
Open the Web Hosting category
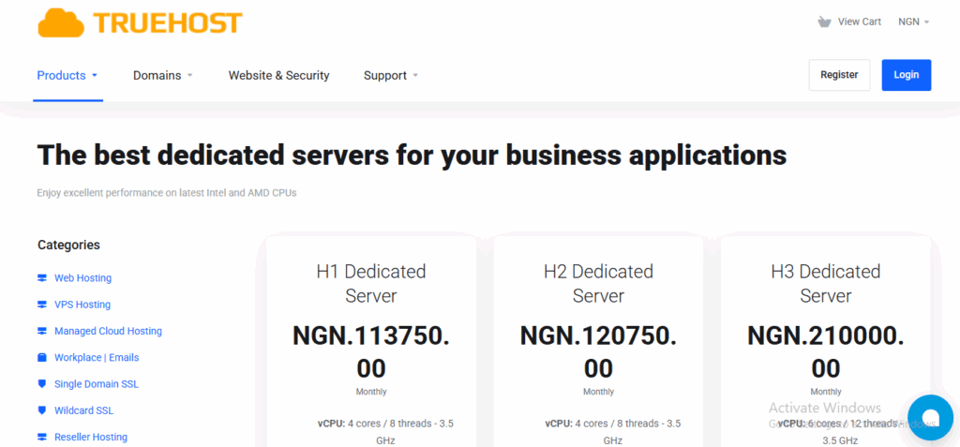pos(82,278)
